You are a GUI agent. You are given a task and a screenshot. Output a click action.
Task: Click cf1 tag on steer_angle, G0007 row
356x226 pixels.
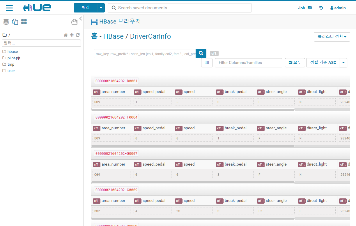(261, 164)
